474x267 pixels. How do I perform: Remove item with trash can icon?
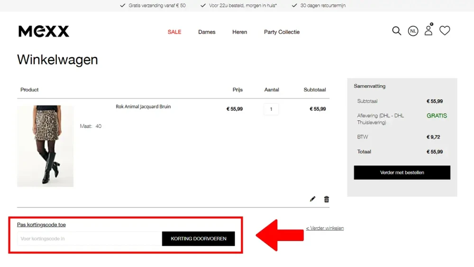click(x=327, y=199)
